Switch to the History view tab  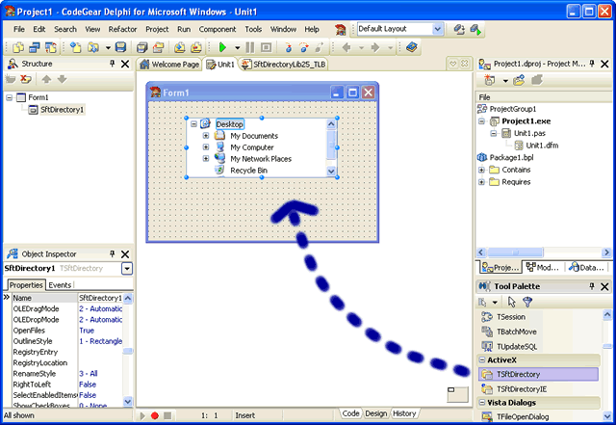[404, 413]
